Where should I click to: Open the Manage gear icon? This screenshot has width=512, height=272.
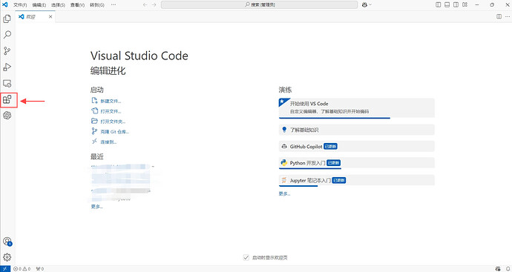[x=7, y=257]
